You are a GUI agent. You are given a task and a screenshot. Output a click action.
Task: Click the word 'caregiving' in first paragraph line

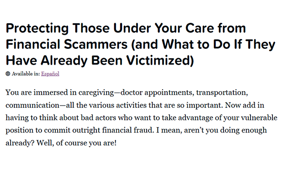(96, 93)
